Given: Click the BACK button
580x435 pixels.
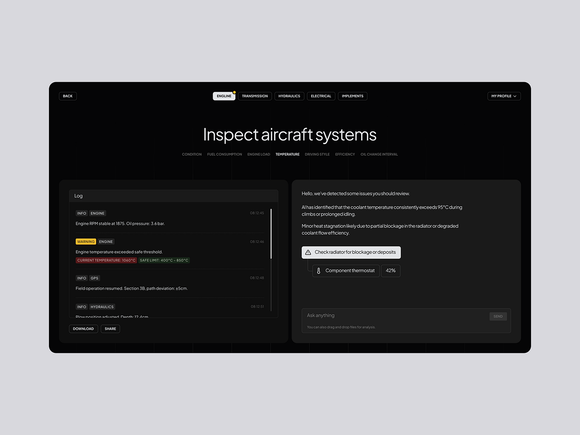Looking at the screenshot, I should (68, 96).
